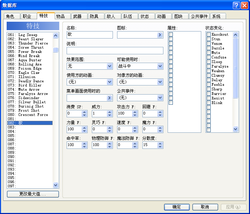Select skill 064: Screw Thrust
The width and height of the screenshot is (250, 214).
point(30,47)
